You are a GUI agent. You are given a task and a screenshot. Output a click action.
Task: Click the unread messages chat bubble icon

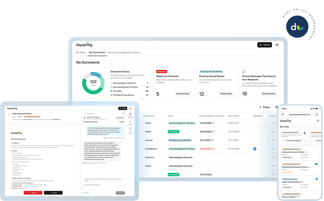pos(244,72)
